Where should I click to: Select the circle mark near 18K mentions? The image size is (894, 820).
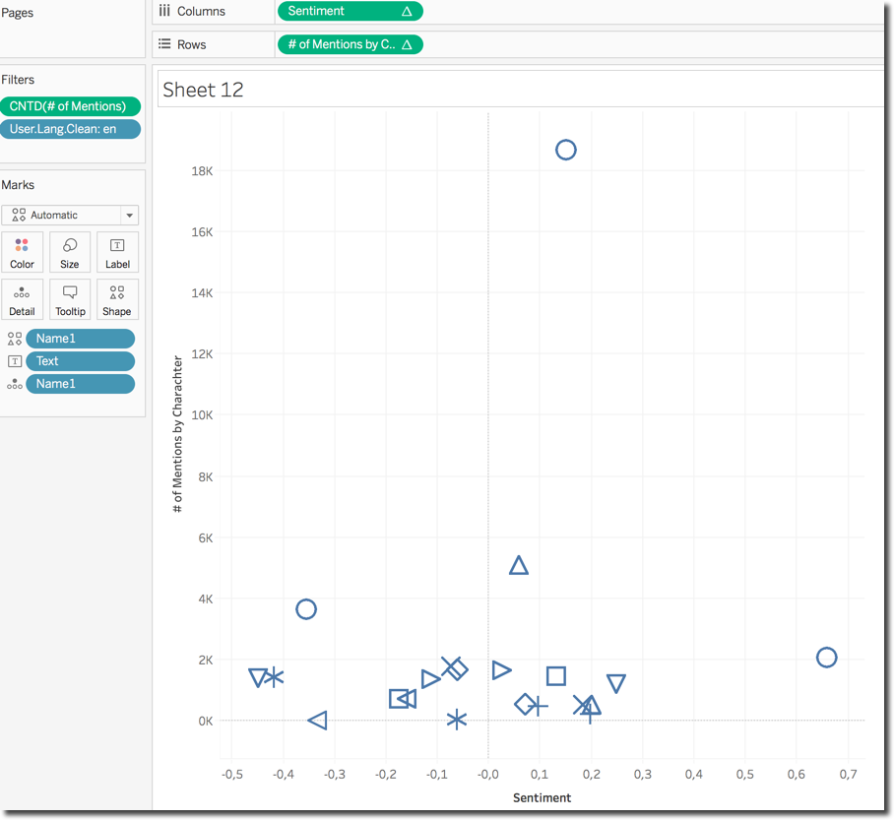[565, 150]
